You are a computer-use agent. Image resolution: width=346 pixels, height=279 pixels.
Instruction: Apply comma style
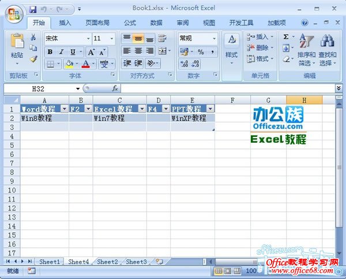212,52
